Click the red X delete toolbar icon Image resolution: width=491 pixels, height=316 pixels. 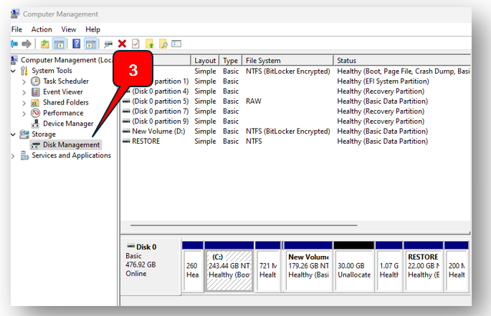123,44
